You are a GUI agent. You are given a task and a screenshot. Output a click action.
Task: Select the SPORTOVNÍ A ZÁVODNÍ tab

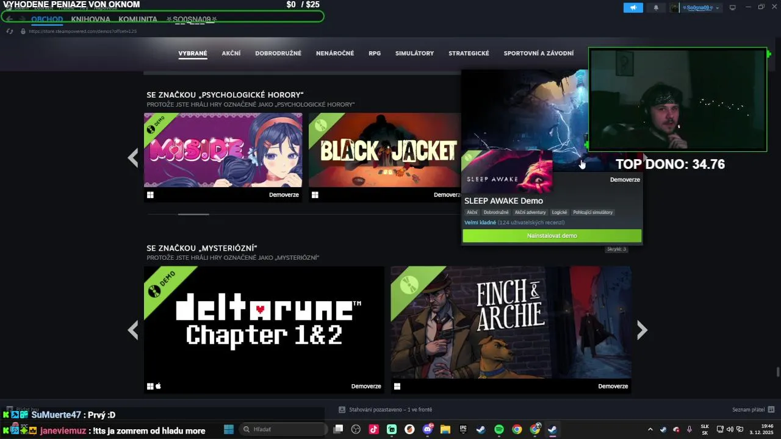[x=539, y=54]
